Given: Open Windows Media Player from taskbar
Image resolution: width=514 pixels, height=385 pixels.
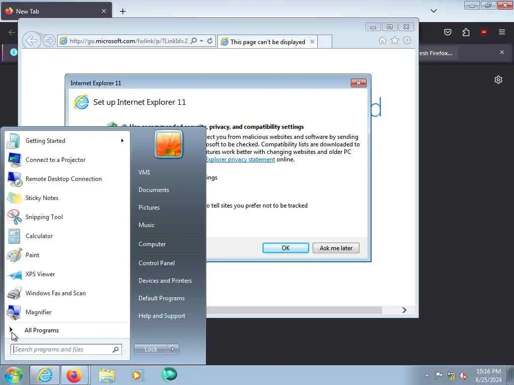Looking at the screenshot, I should pos(137,375).
